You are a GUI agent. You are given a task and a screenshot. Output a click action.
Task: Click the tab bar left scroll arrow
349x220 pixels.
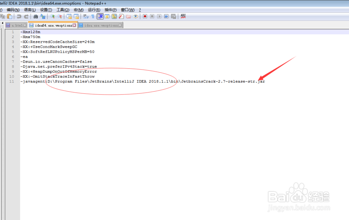click(x=3, y=23)
